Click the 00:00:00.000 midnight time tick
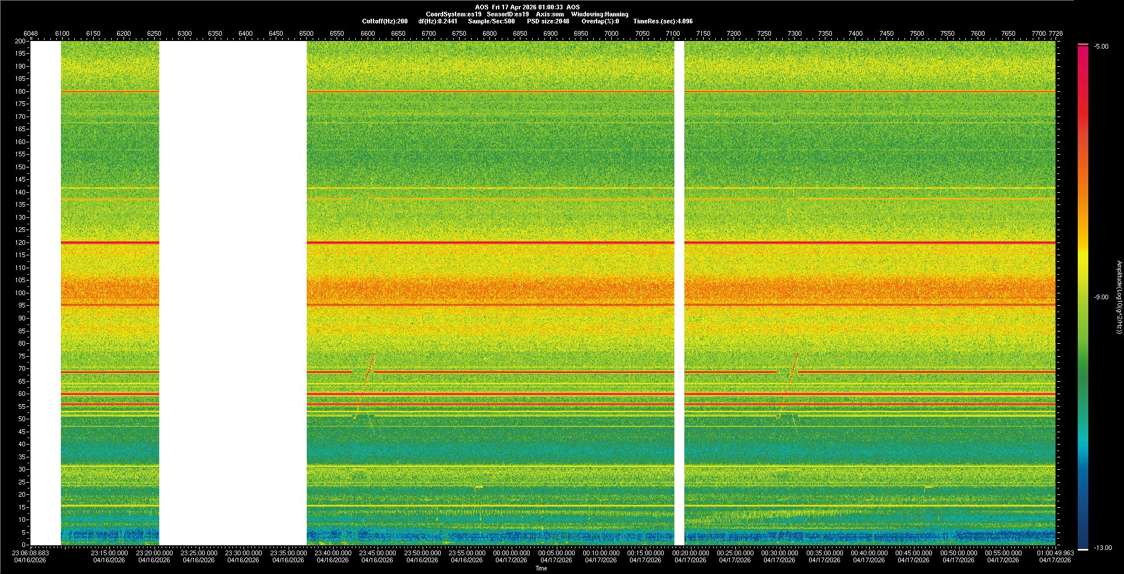The width and height of the screenshot is (1124, 574). coord(511,553)
